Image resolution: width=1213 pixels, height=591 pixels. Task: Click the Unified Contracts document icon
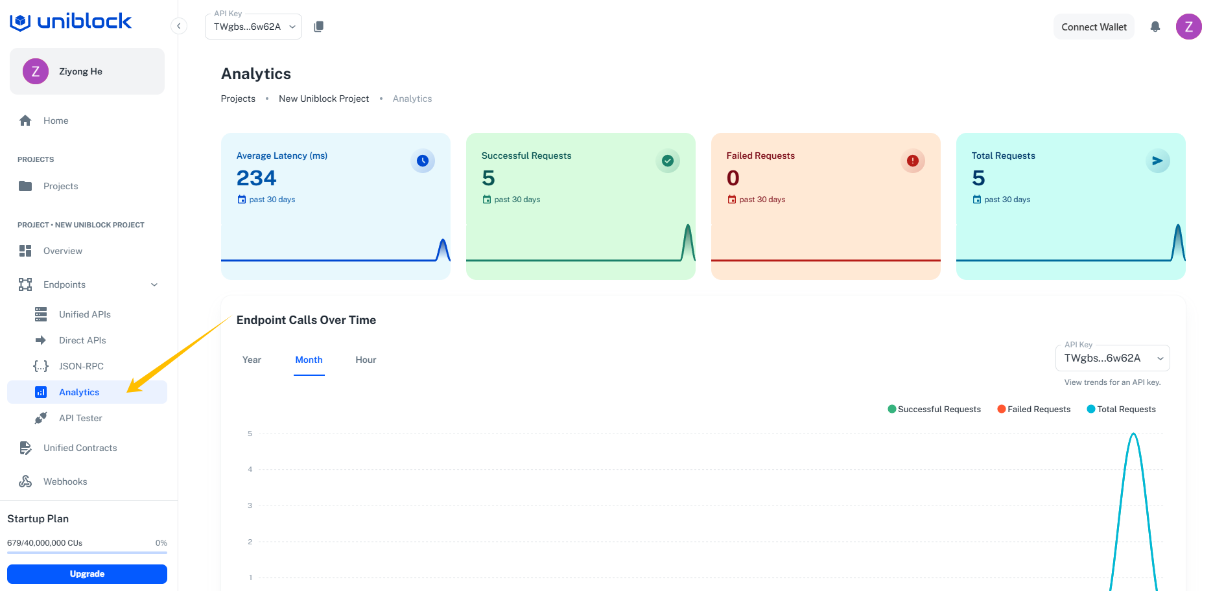coord(25,448)
